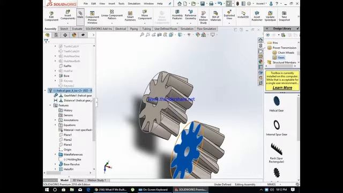Open Reference Geometry tool
This screenshot has height=193, width=343.
(x=190, y=15)
